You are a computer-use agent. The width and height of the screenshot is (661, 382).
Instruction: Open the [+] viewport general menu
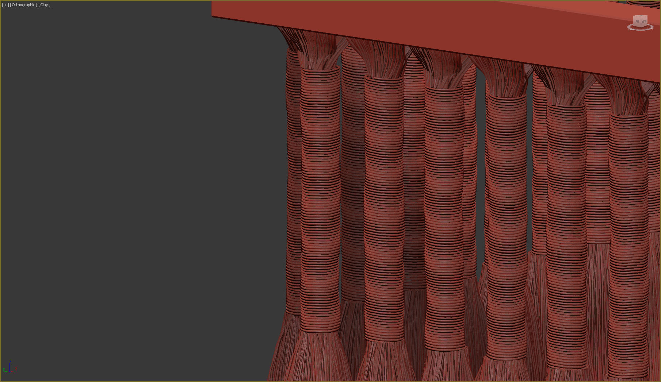click(x=5, y=5)
